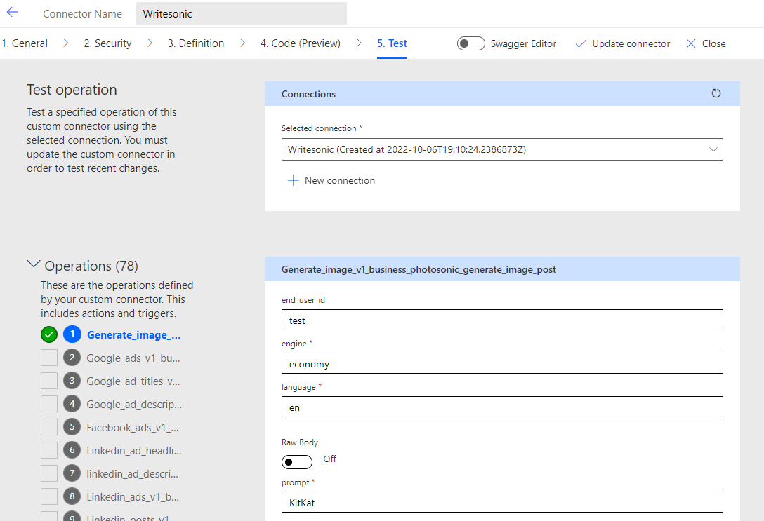764x521 pixels.
Task: Click the plus icon beside New connection
Action: [293, 180]
